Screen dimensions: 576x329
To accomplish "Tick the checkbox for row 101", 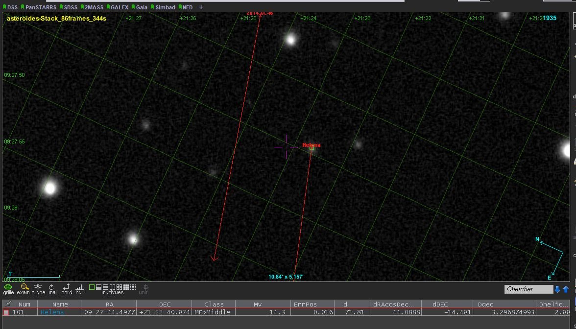I will [6, 312].
